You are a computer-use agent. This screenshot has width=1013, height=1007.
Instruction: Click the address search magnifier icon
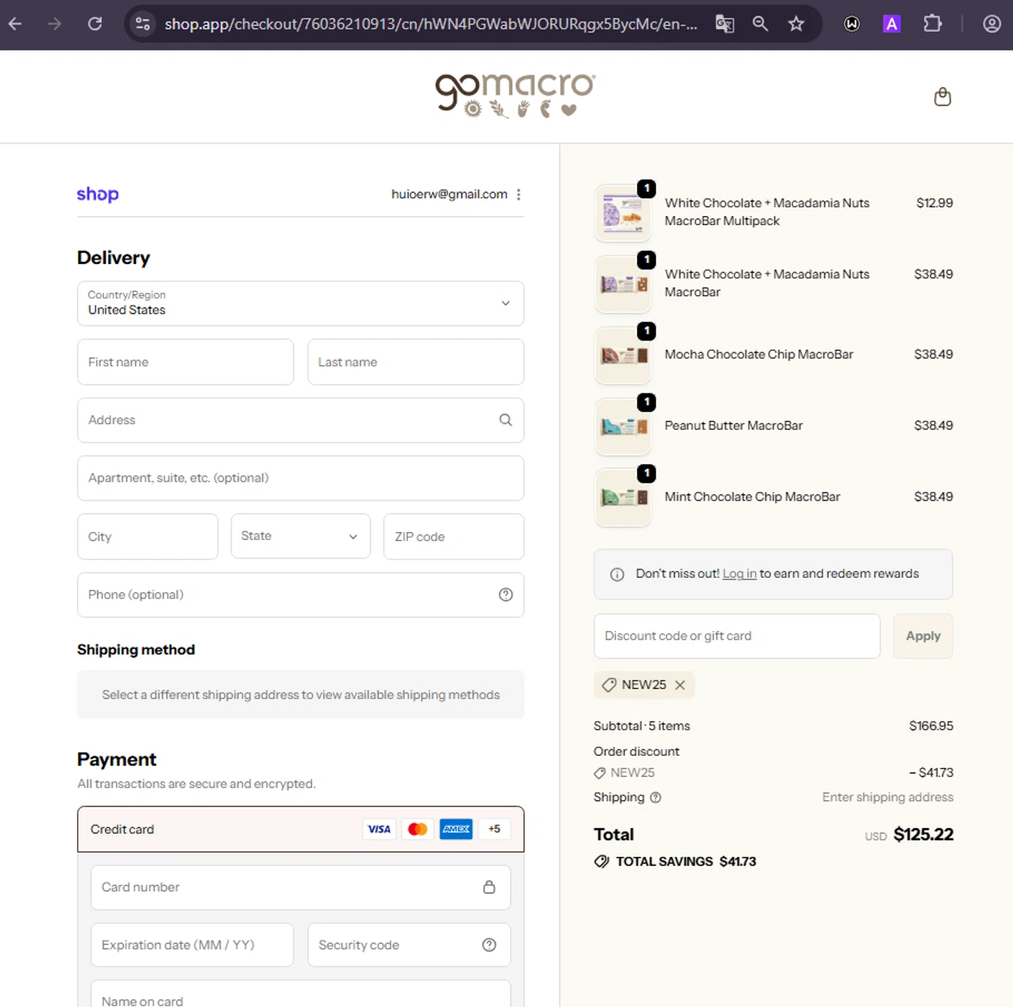(506, 420)
